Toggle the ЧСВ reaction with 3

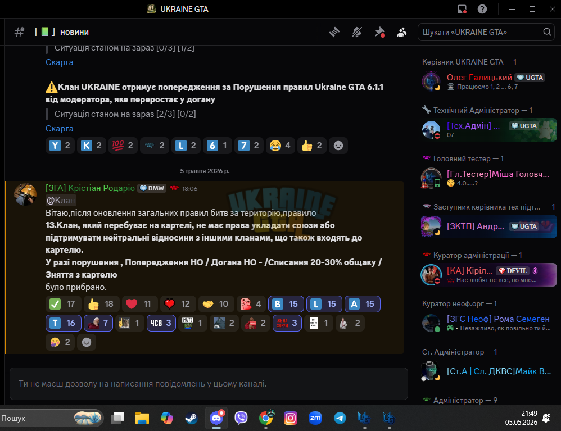161,323
